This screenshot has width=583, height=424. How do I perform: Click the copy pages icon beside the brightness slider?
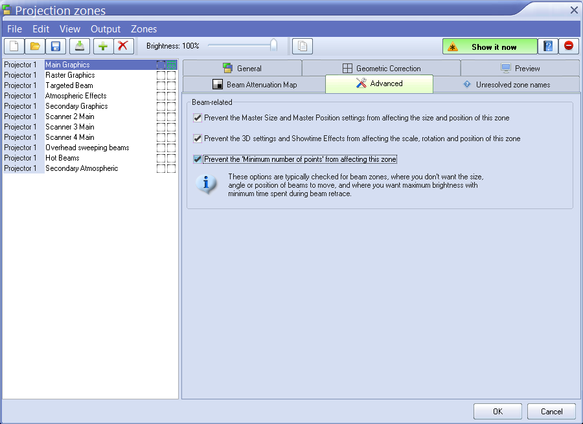302,46
